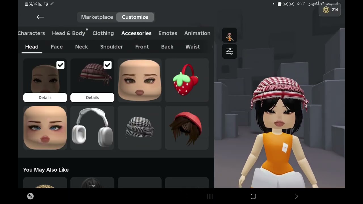
Task: Open Android recent apps button
Action: click(210, 196)
